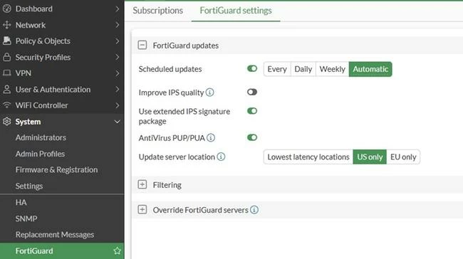The image size is (463, 259).
Task: Click the VPN menu label
Action: (x=24, y=73)
